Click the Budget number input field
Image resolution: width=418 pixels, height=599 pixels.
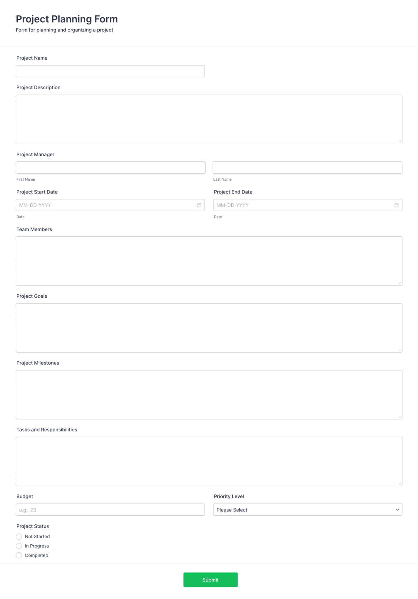tap(110, 509)
